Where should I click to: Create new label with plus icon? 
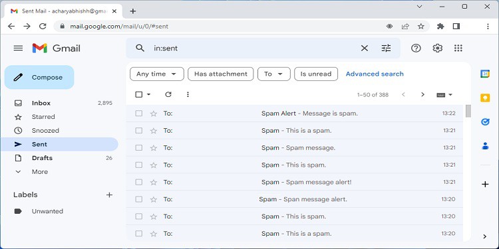tap(109, 195)
